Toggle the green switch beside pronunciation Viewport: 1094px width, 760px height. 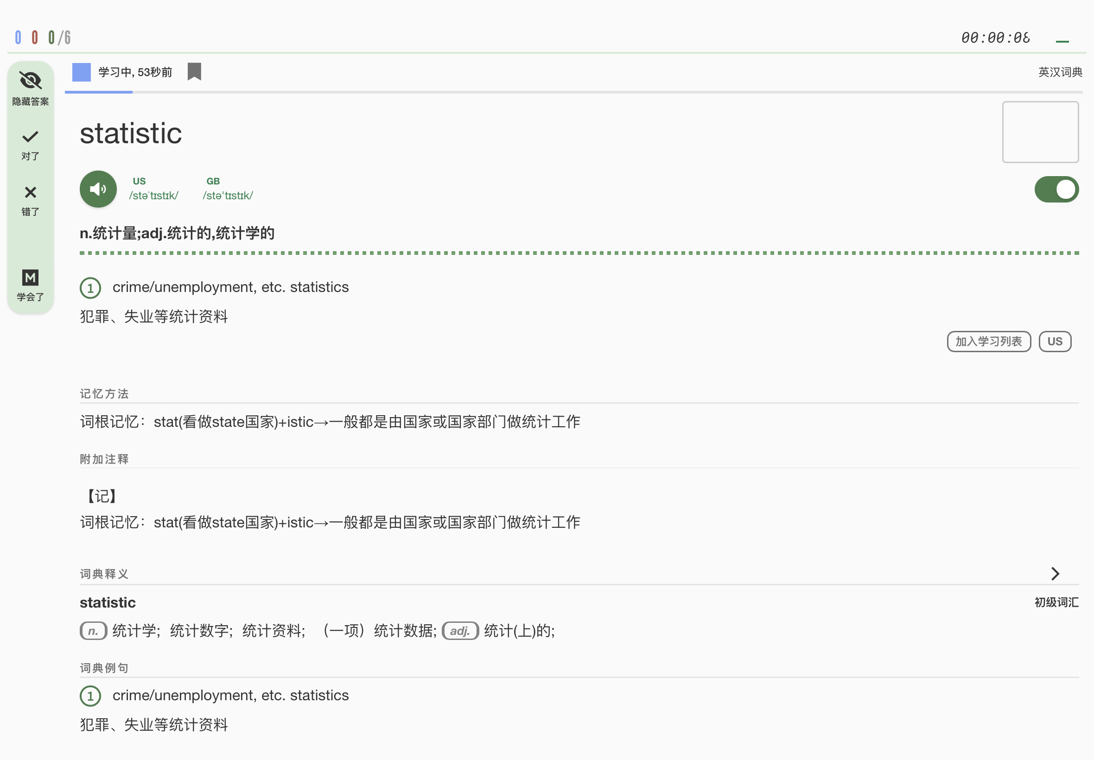pyautogui.click(x=1056, y=189)
